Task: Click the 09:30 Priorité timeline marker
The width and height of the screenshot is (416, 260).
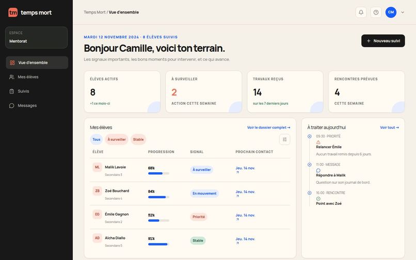Action: (x=309, y=136)
